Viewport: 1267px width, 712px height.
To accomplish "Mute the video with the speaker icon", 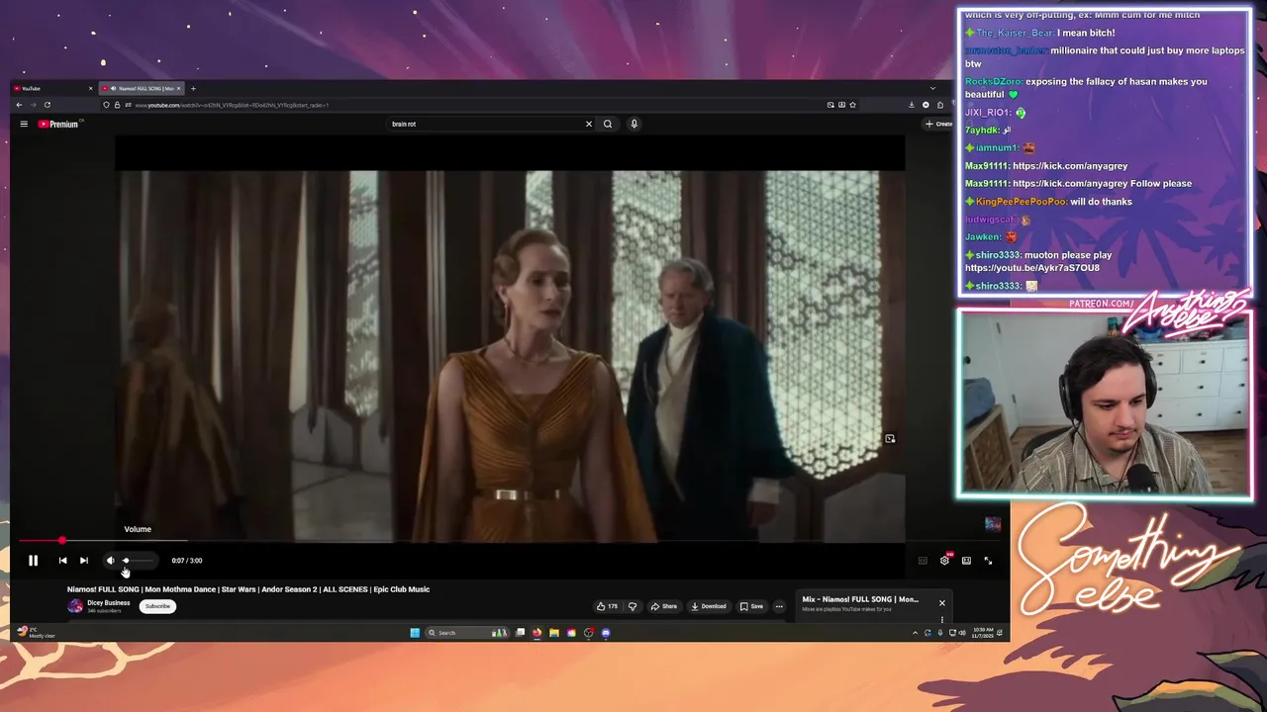I will (110, 561).
